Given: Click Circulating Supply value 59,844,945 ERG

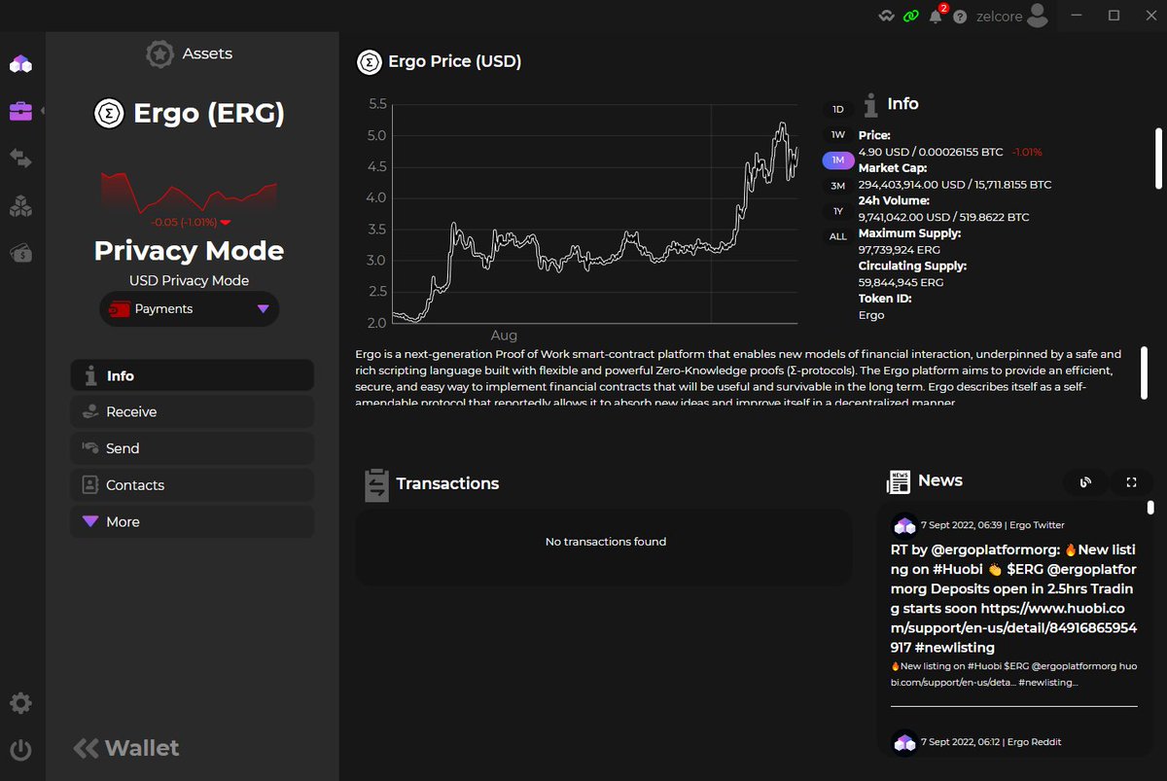Looking at the screenshot, I should tap(900, 282).
